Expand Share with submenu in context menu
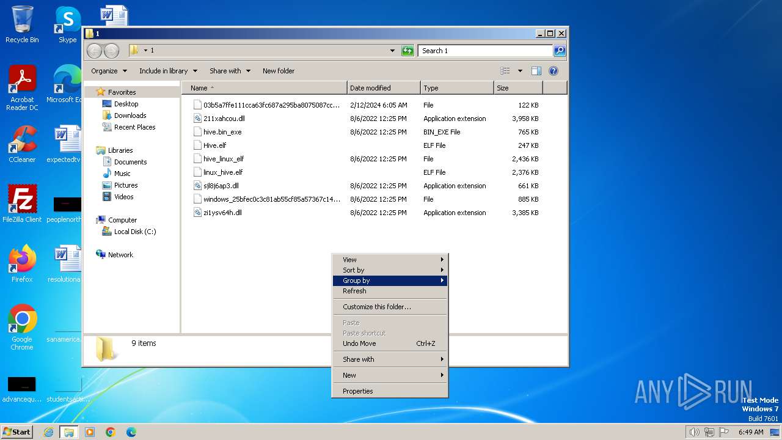 tap(390, 359)
